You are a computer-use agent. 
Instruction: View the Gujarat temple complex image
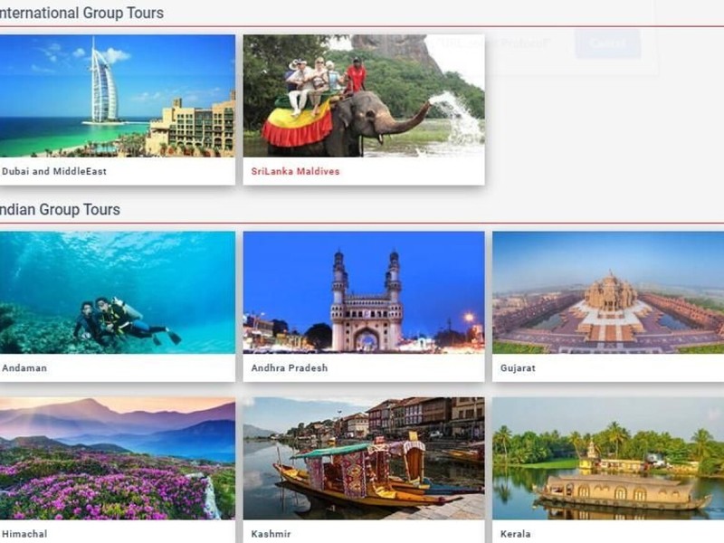click(608, 292)
